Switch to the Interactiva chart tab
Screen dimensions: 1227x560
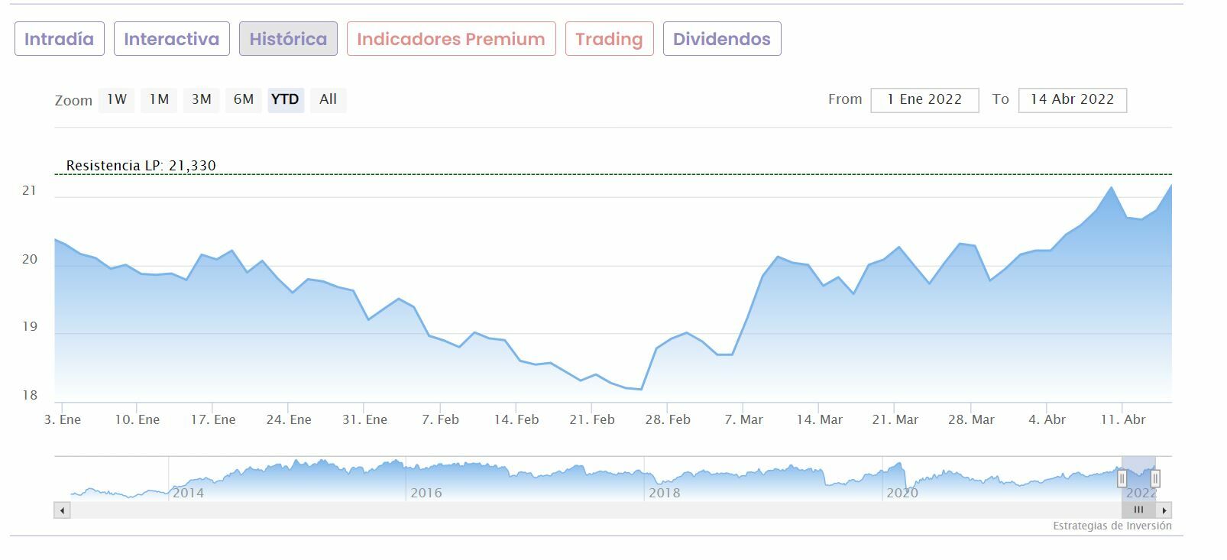(171, 39)
